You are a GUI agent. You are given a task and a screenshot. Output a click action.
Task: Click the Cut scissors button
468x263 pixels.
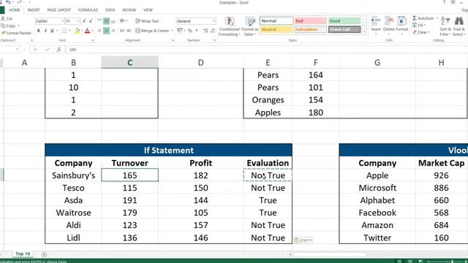tap(7, 18)
